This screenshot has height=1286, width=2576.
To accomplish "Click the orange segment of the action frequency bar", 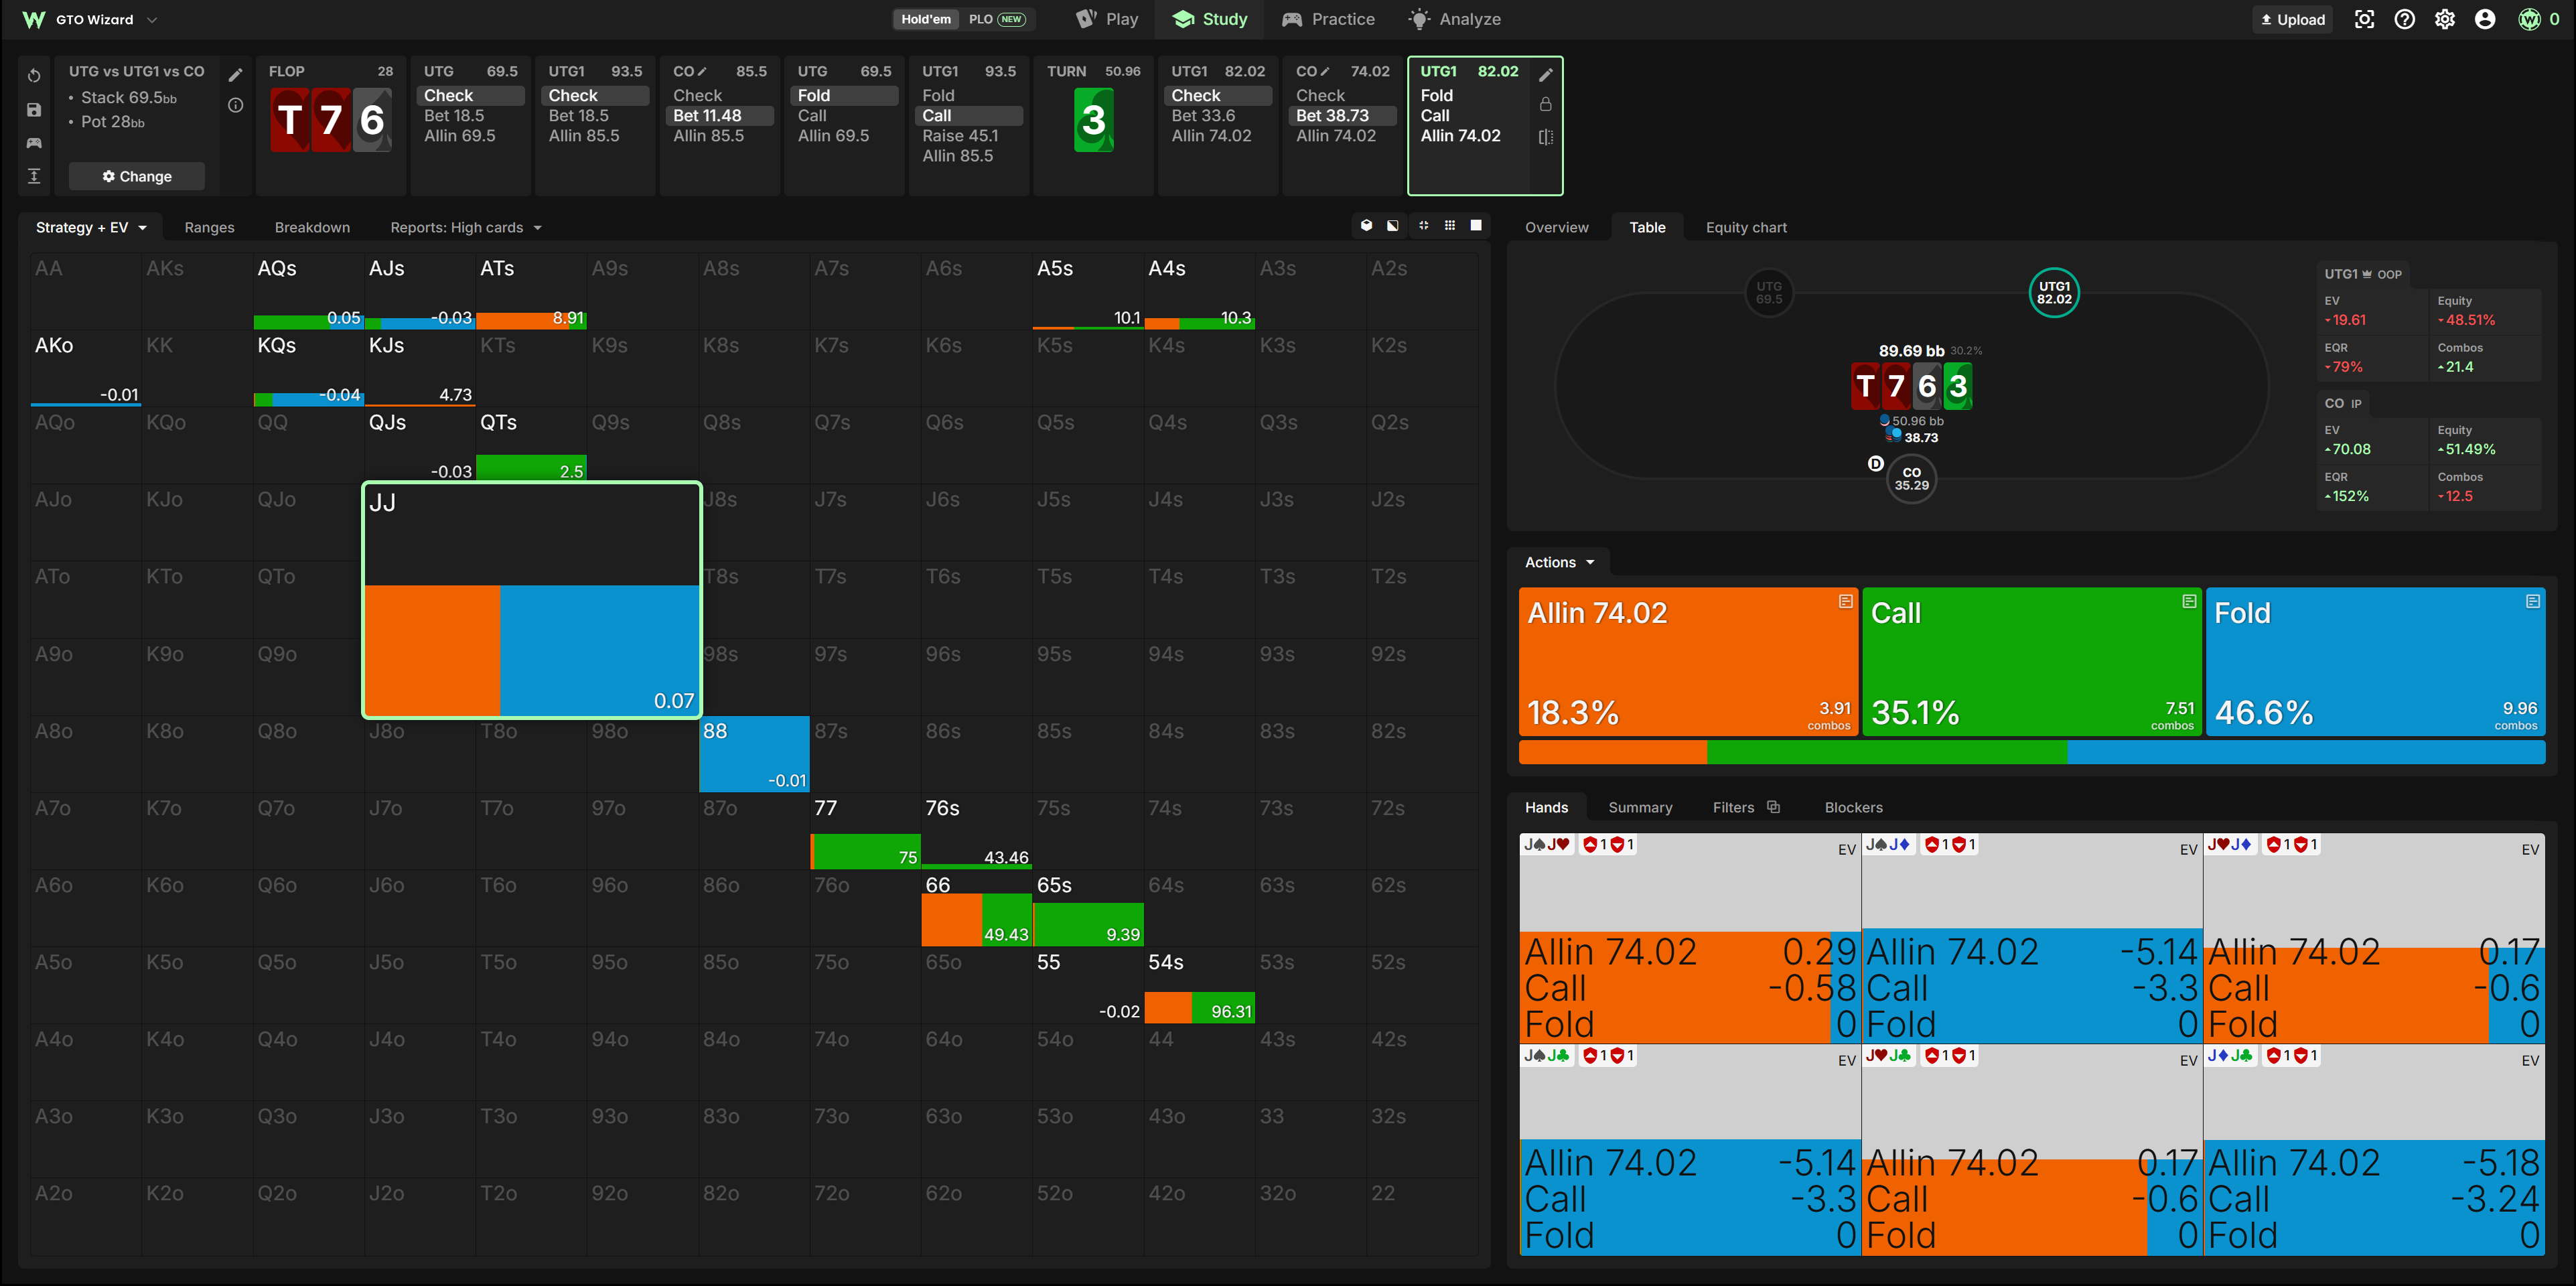I will coord(1612,752).
